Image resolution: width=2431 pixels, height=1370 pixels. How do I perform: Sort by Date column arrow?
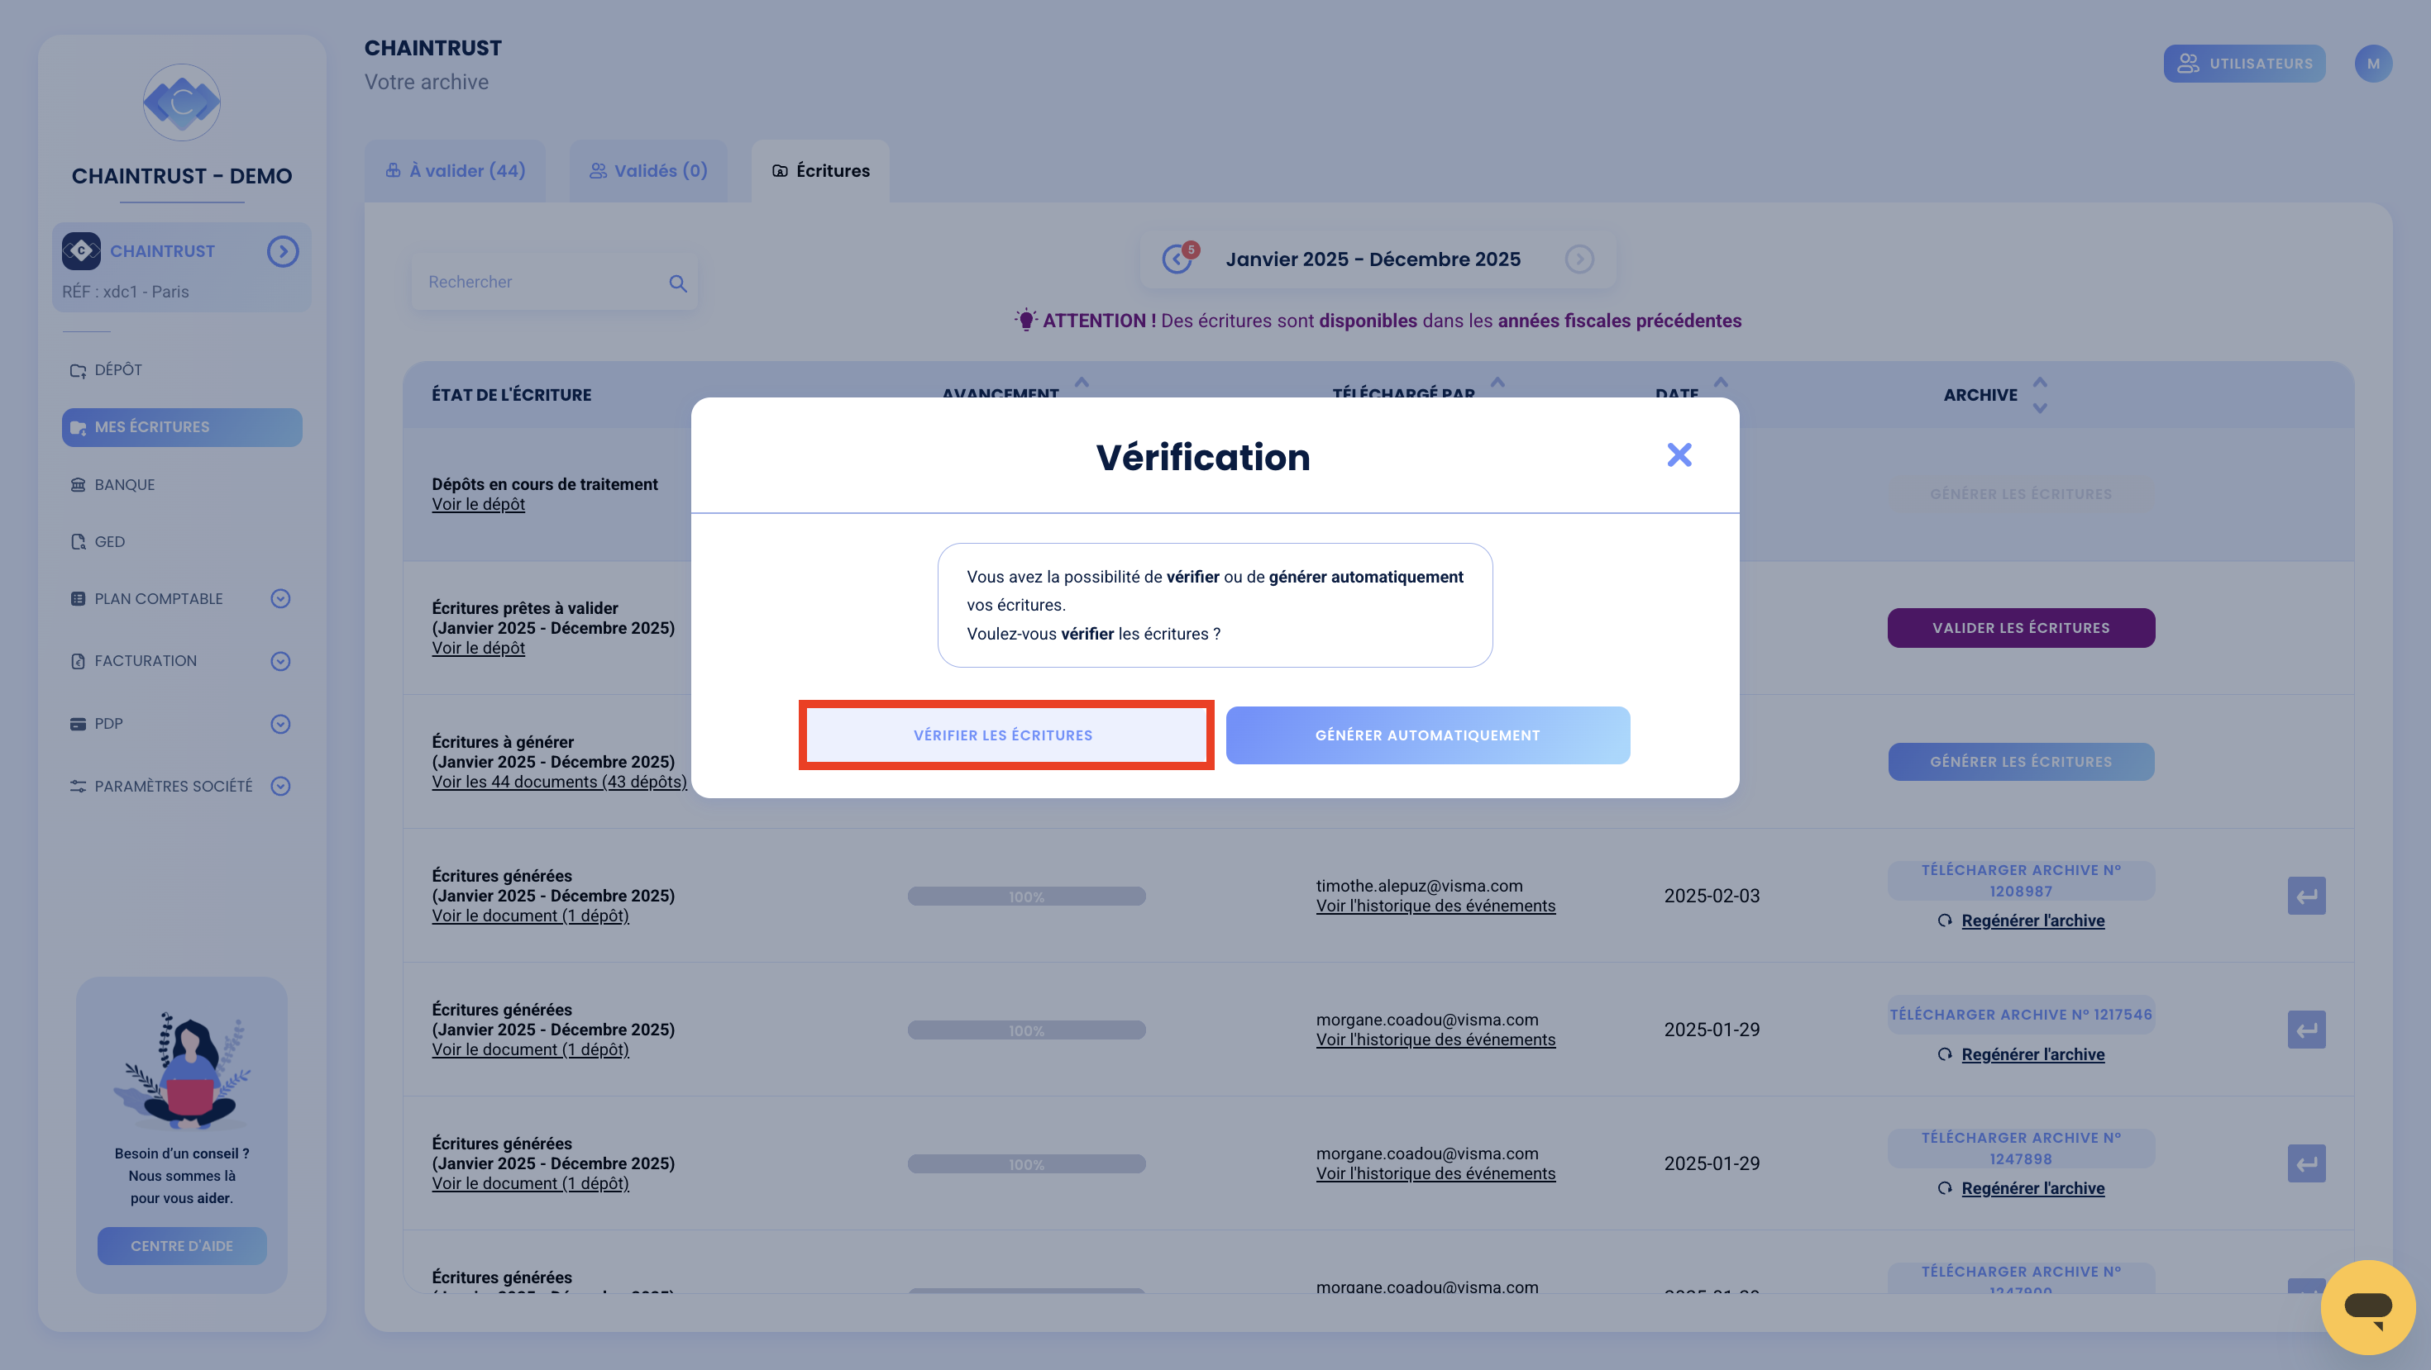pos(1721,383)
